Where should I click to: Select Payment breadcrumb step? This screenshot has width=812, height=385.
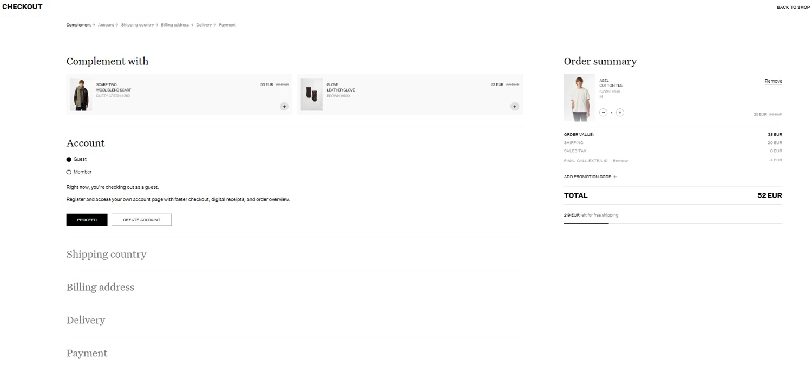pyautogui.click(x=227, y=25)
